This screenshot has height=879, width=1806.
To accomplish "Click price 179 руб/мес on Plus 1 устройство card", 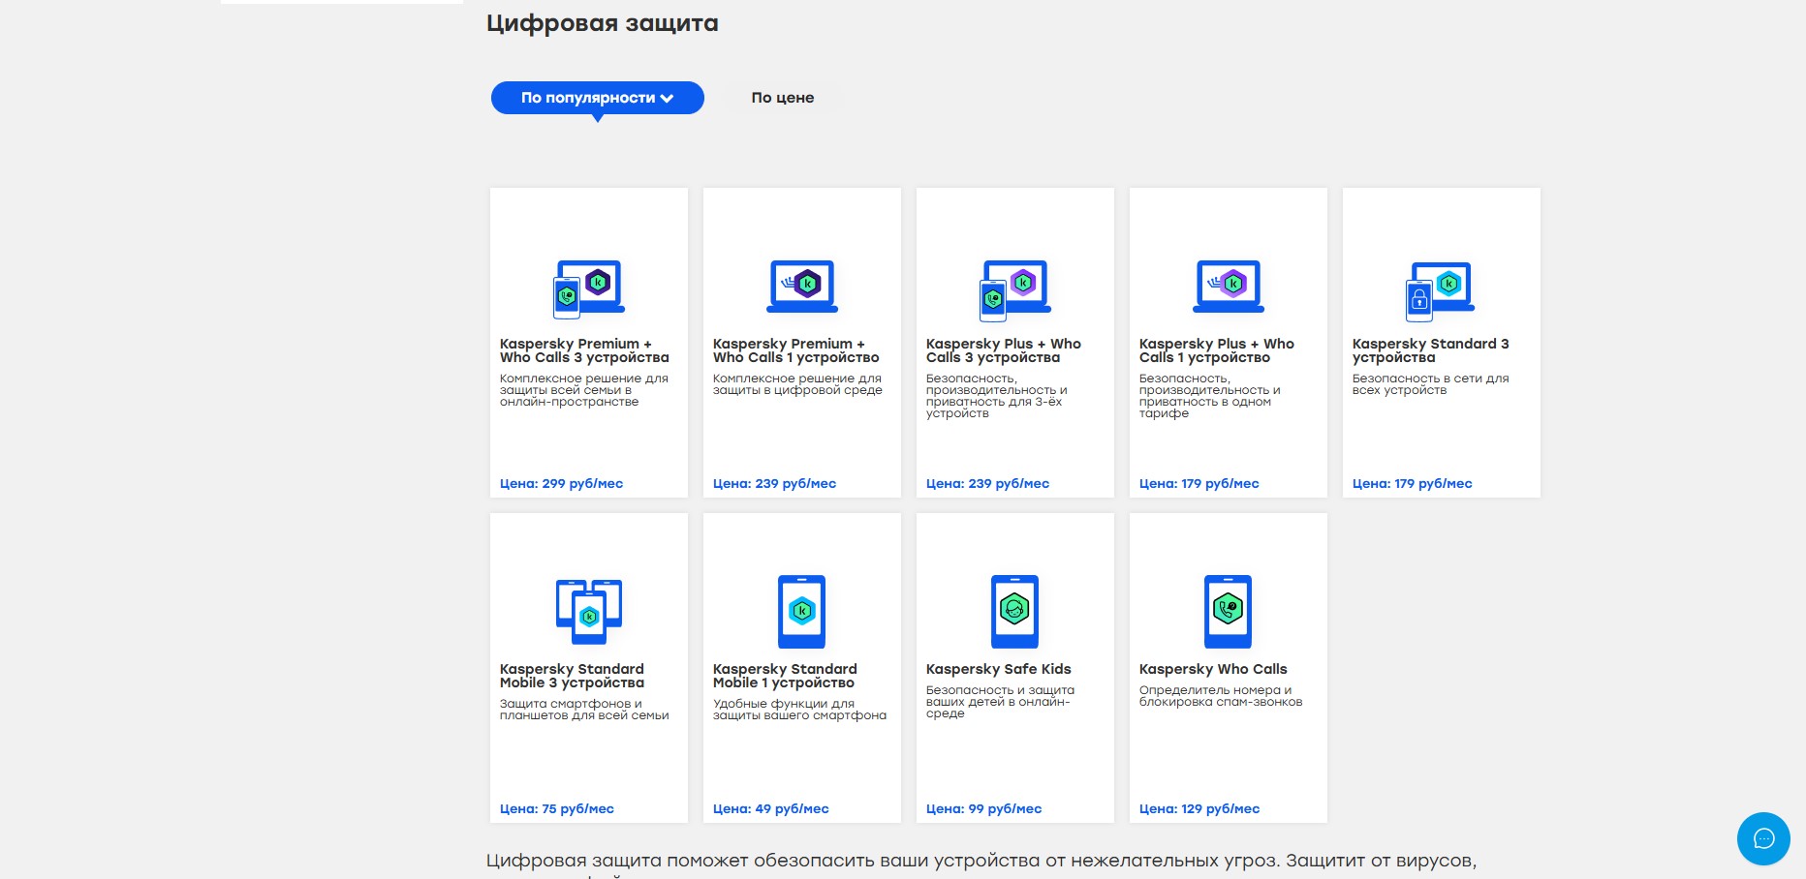I will pyautogui.click(x=1199, y=483).
